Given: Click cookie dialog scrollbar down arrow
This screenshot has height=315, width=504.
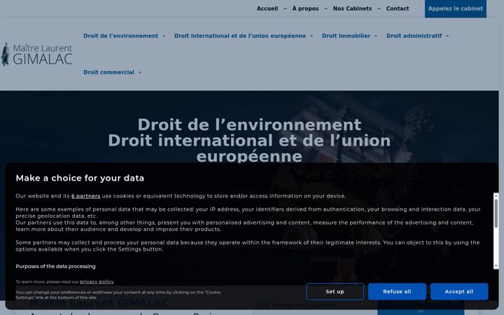Looking at the screenshot, I should (496, 266).
